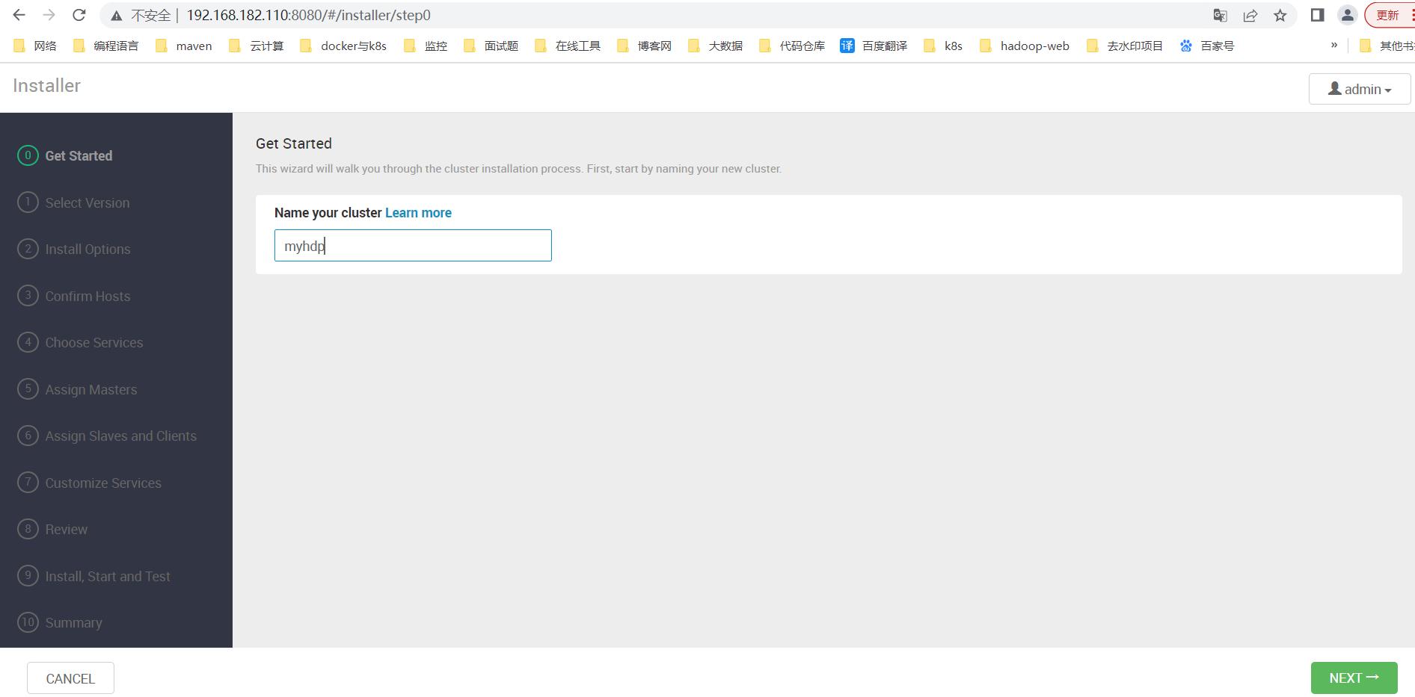Screen dimensions: 1415x697
Task: Click the browser back arrow
Action: tap(19, 15)
